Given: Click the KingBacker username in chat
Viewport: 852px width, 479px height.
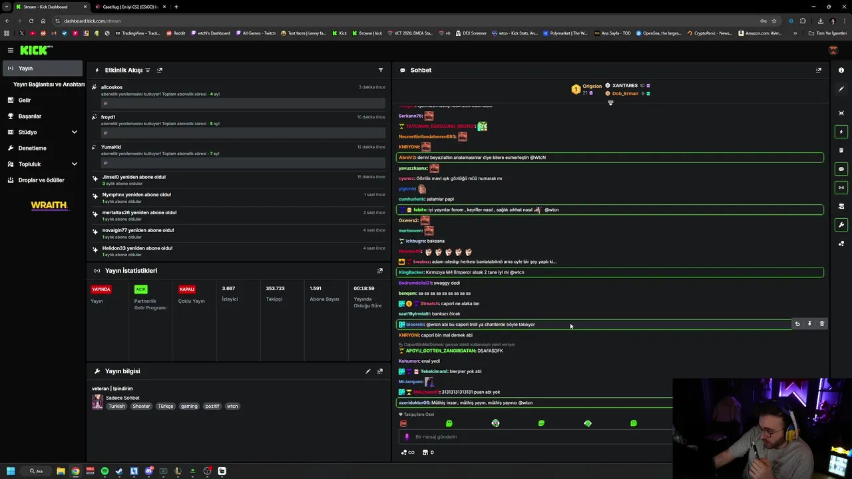Looking at the screenshot, I should tap(411, 272).
